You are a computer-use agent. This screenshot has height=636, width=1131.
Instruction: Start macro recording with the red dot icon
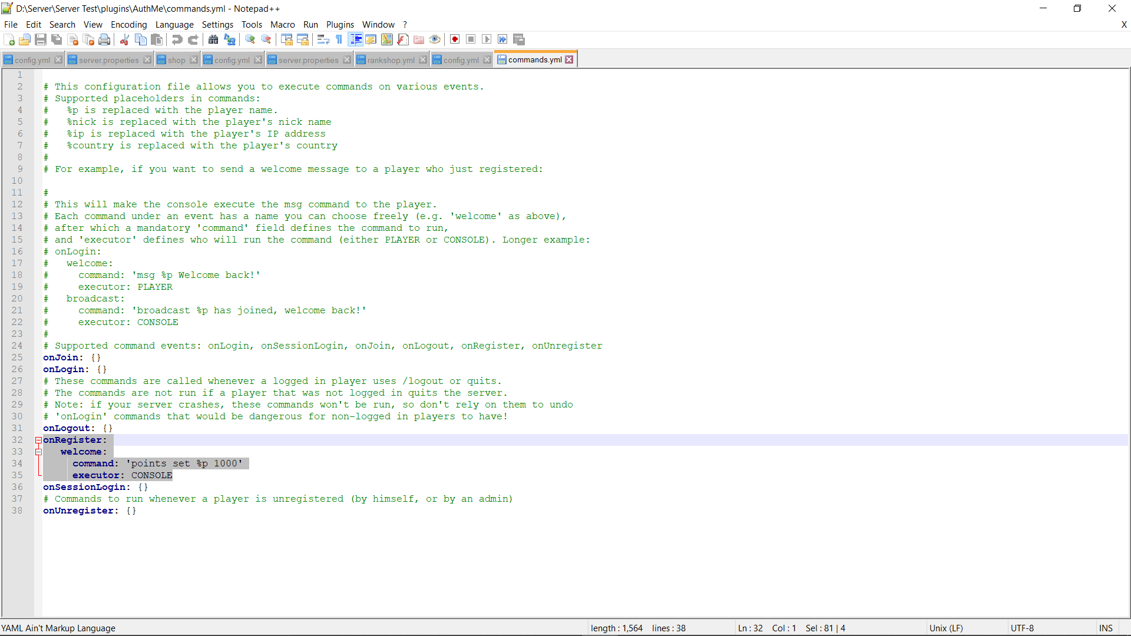tap(455, 39)
